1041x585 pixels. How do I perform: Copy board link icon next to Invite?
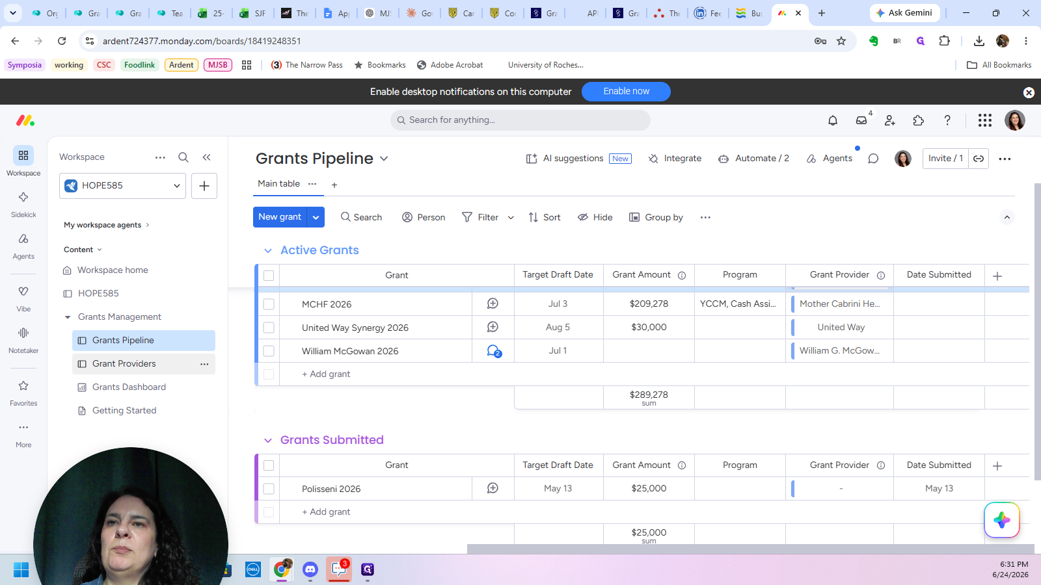(979, 159)
